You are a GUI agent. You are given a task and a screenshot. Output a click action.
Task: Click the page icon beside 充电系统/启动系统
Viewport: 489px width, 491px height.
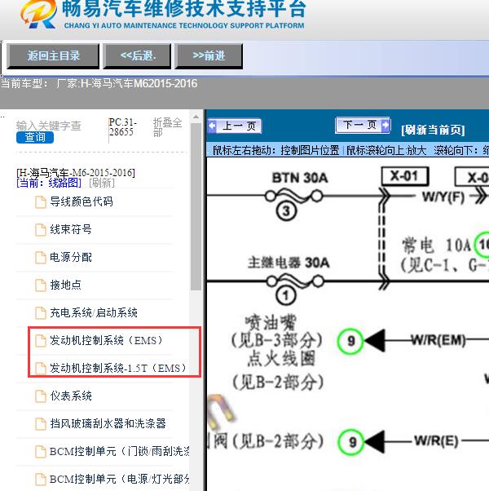point(41,313)
